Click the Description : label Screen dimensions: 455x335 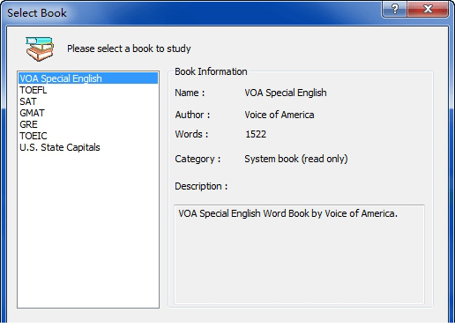point(201,186)
